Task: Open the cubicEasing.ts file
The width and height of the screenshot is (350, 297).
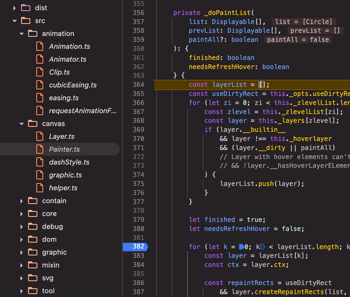Action: pyautogui.click(x=73, y=85)
